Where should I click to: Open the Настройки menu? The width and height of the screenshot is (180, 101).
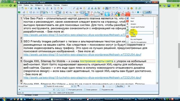click(48, 5)
